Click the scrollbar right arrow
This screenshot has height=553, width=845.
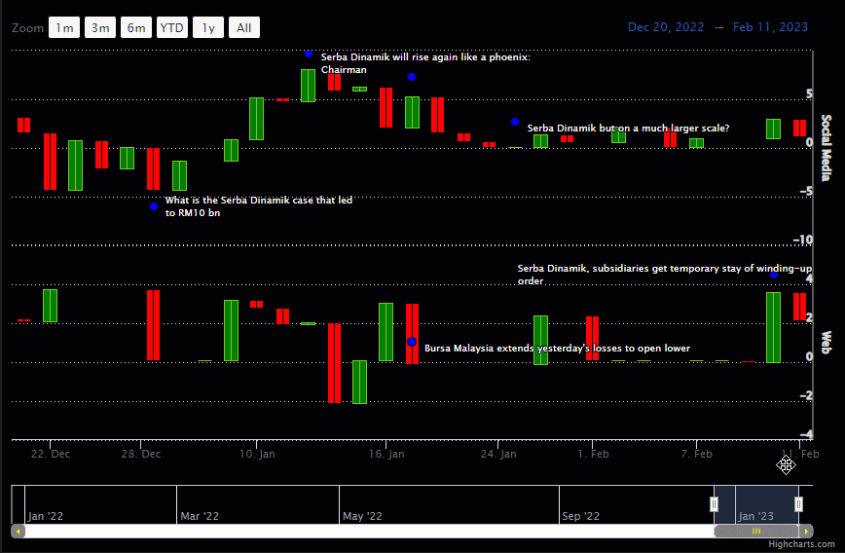click(806, 532)
